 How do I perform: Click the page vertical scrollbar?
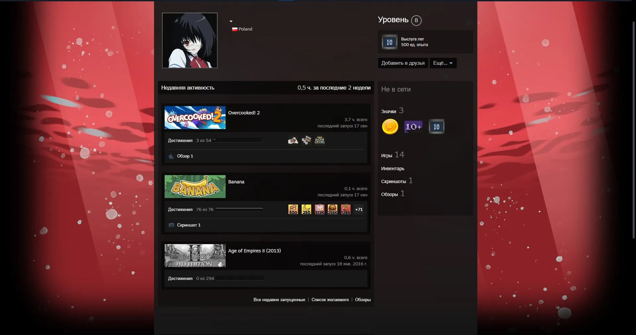[x=633, y=129]
